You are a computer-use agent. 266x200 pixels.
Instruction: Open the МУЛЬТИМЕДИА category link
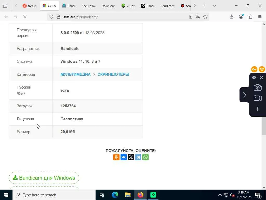(76, 74)
